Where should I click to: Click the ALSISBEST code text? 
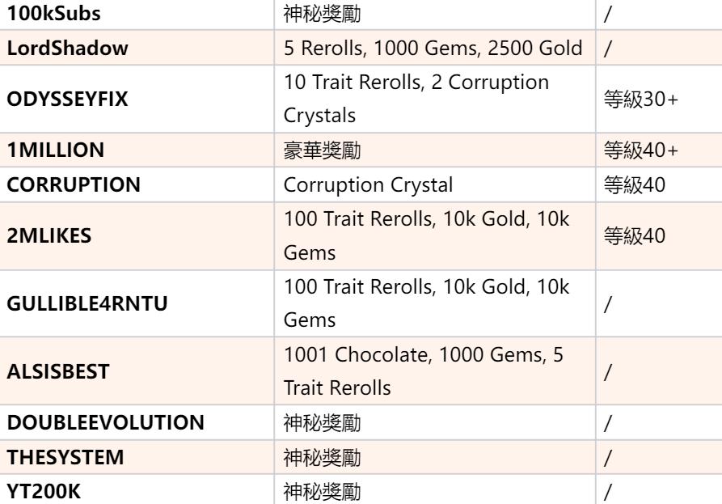(x=58, y=372)
